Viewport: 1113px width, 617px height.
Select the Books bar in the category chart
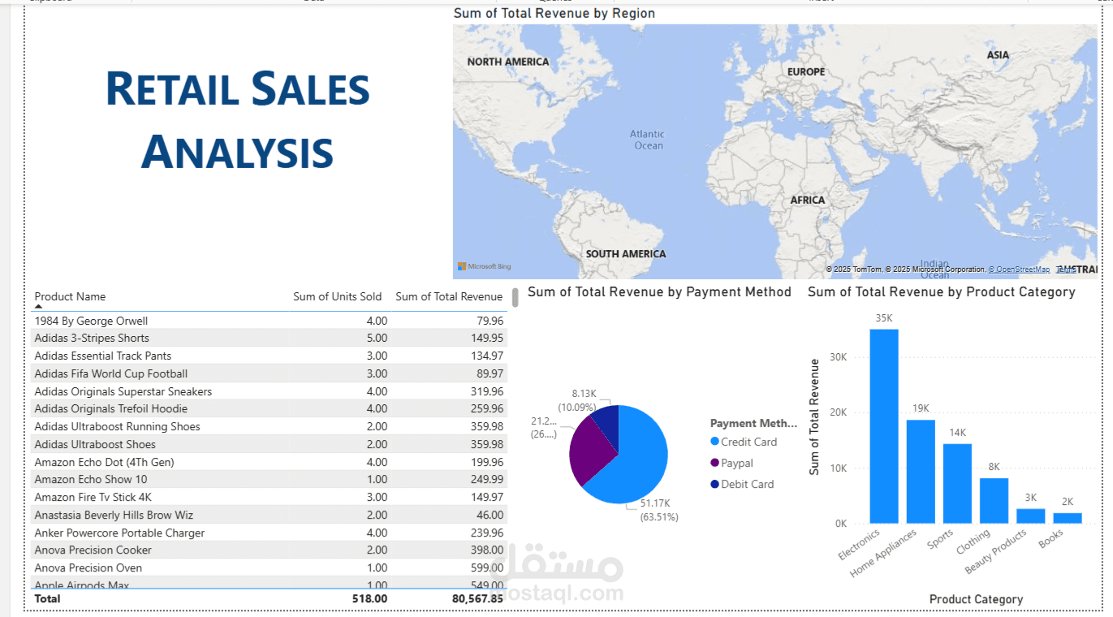(x=1068, y=518)
